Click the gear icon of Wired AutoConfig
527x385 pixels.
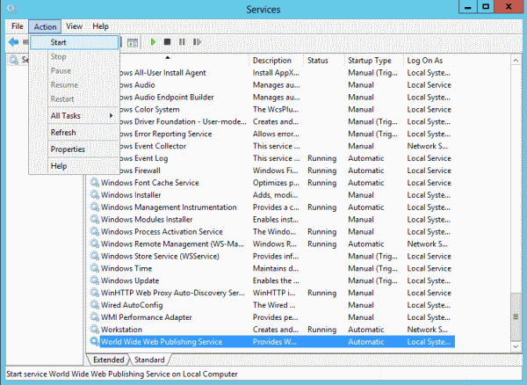coord(95,305)
